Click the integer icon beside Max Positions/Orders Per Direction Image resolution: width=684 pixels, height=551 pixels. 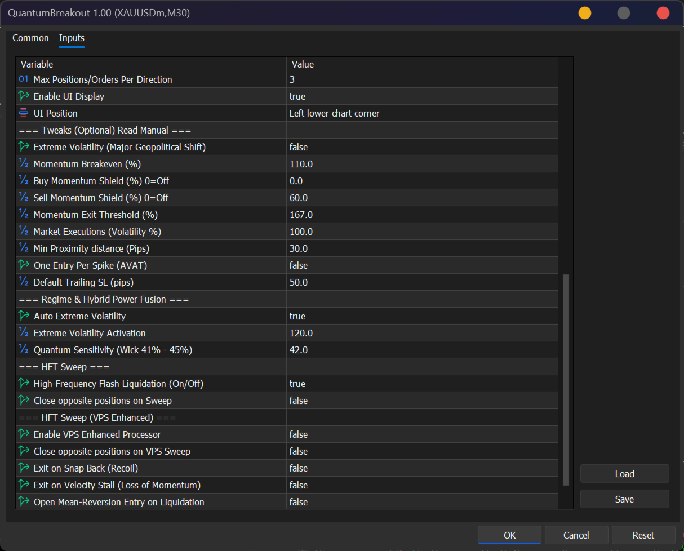coord(24,79)
